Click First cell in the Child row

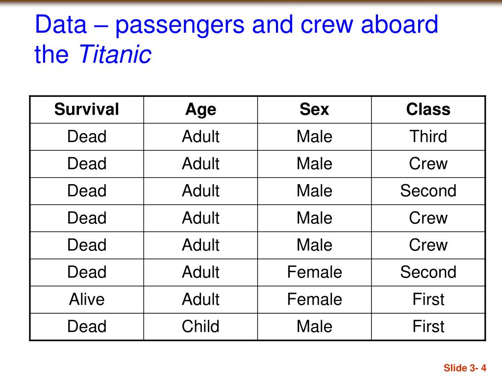point(428,327)
